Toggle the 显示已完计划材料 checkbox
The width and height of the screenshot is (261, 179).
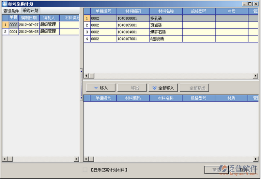(x=85, y=170)
